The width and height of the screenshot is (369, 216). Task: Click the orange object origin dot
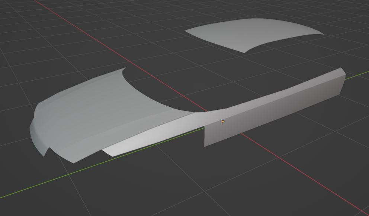223,122
